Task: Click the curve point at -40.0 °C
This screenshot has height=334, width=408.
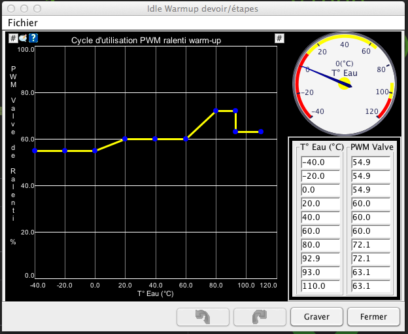Action: click(x=35, y=151)
